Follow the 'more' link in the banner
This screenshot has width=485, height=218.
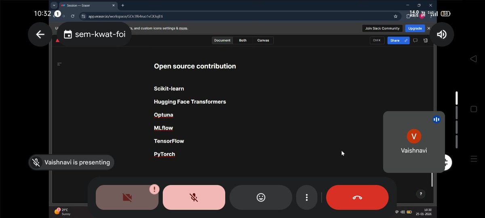click(183, 28)
